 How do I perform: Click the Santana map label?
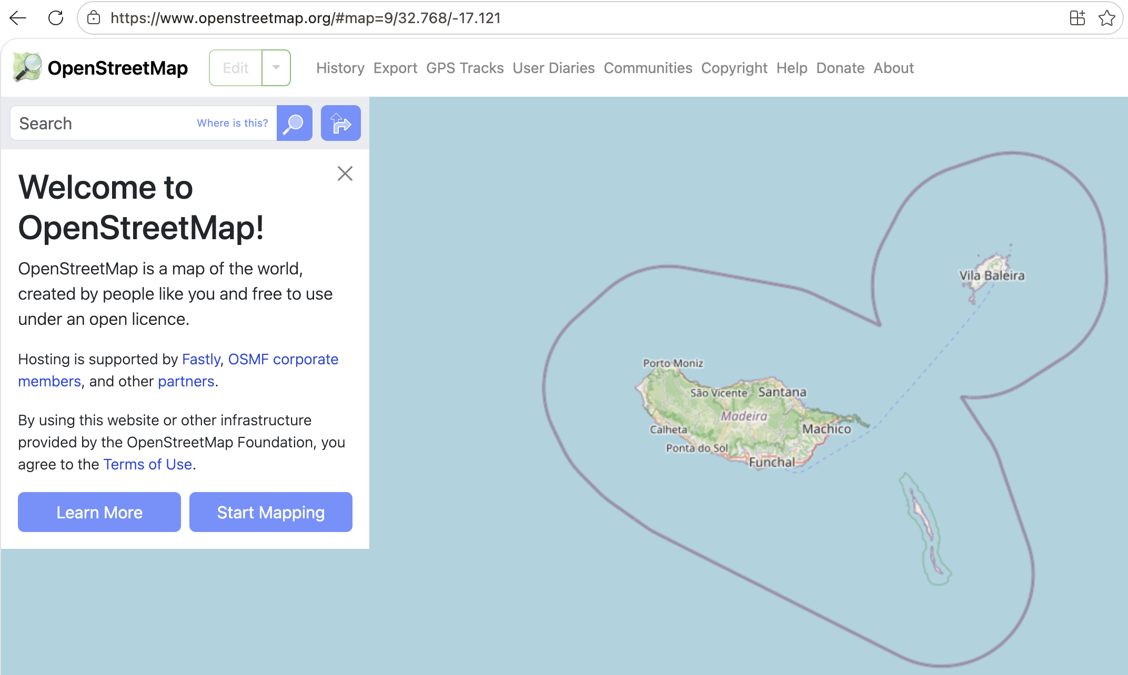782,392
